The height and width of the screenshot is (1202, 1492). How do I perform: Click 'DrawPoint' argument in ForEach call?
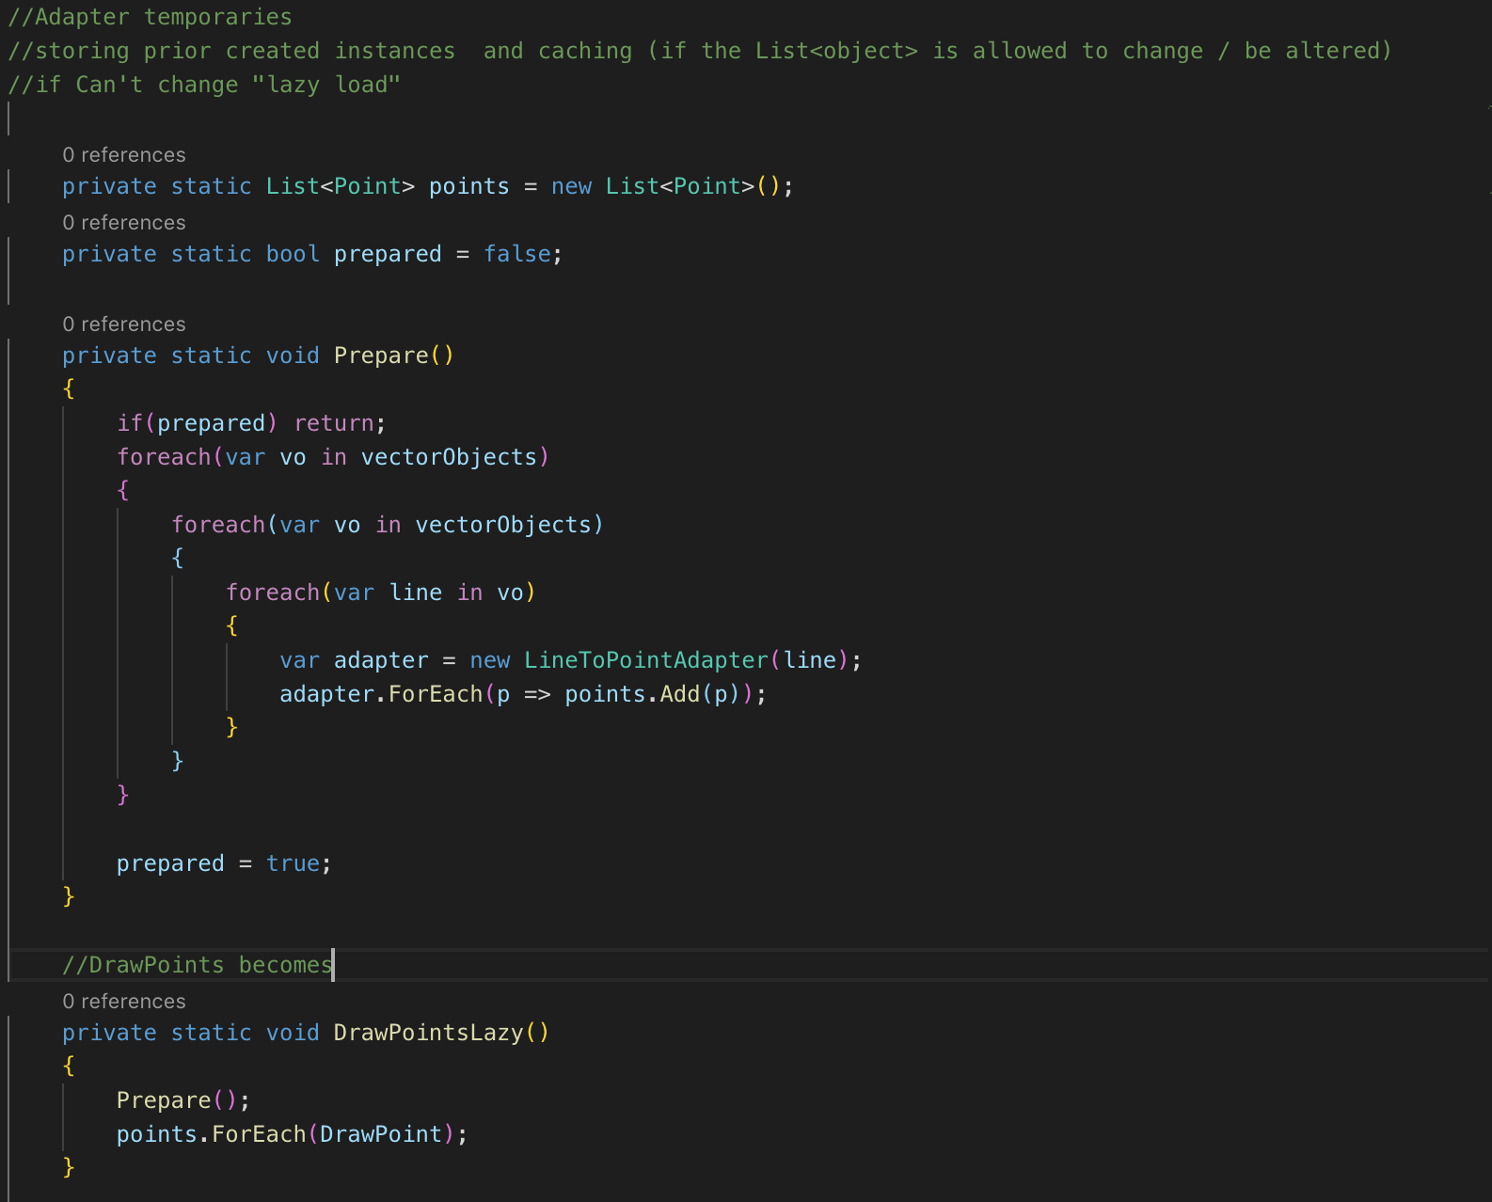point(381,1134)
